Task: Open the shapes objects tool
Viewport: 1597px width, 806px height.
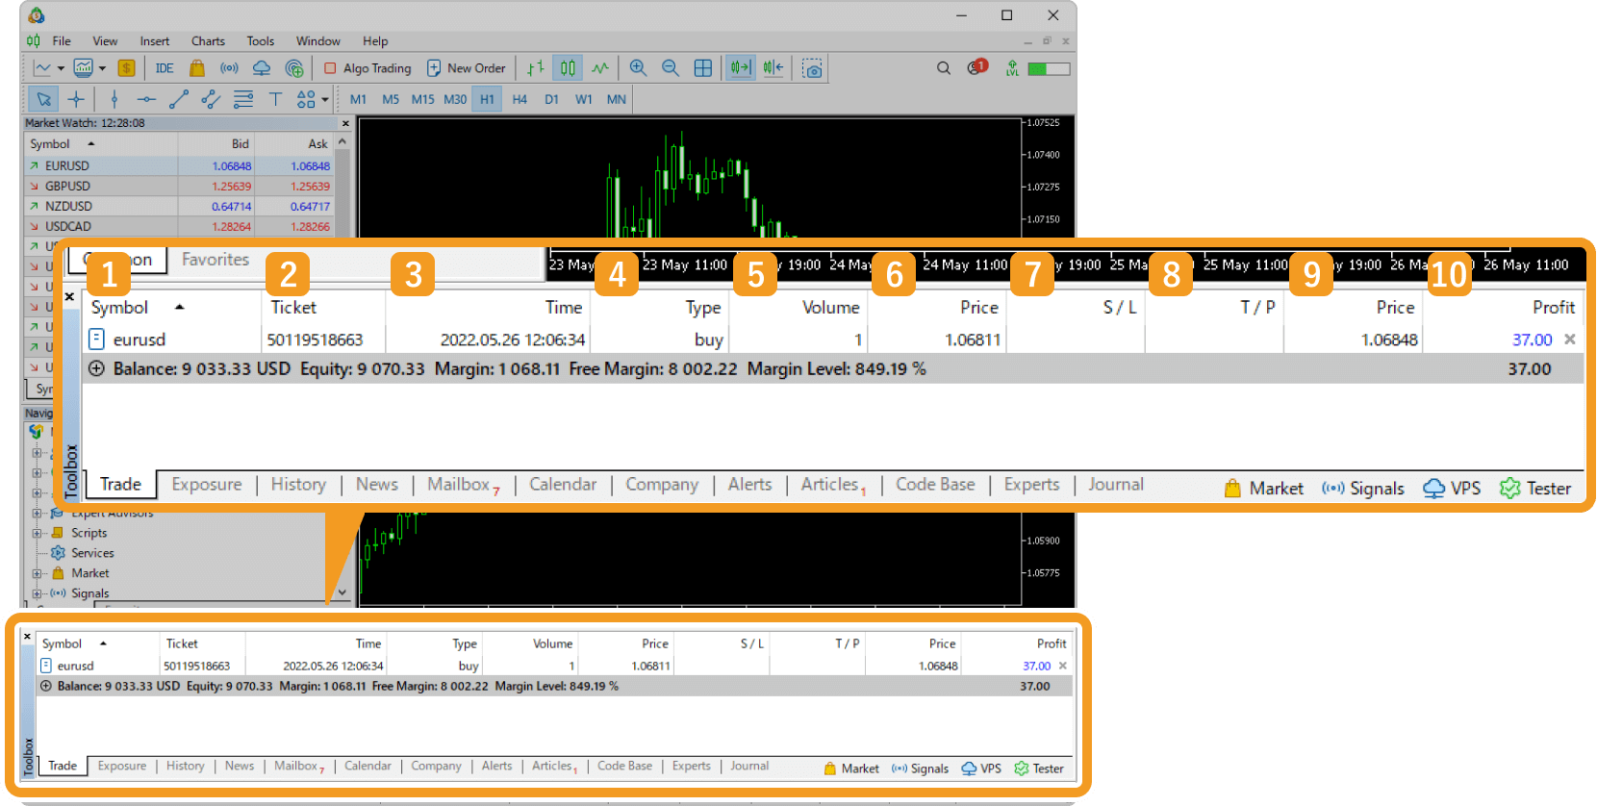Action: point(306,99)
